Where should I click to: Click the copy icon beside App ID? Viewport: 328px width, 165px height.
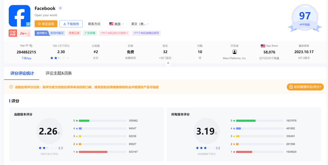tap(30, 45)
